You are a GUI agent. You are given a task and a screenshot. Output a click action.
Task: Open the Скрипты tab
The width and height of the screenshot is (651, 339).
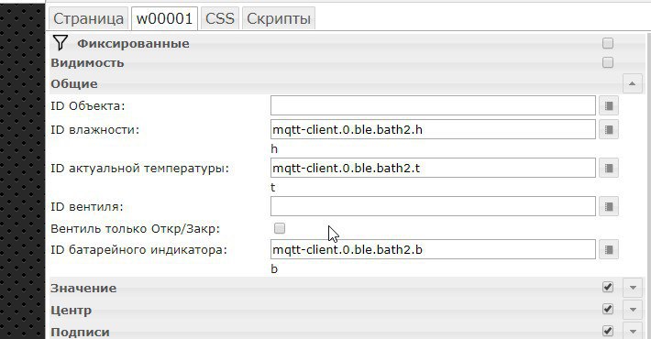279,18
